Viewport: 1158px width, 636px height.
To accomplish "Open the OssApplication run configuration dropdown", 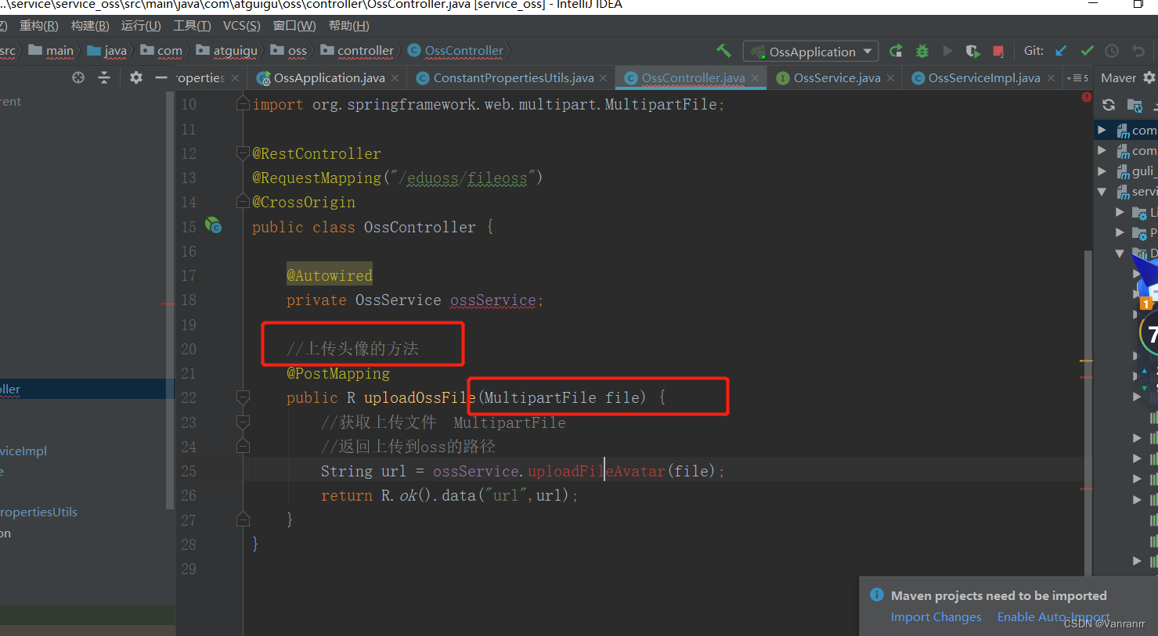I will (x=810, y=52).
